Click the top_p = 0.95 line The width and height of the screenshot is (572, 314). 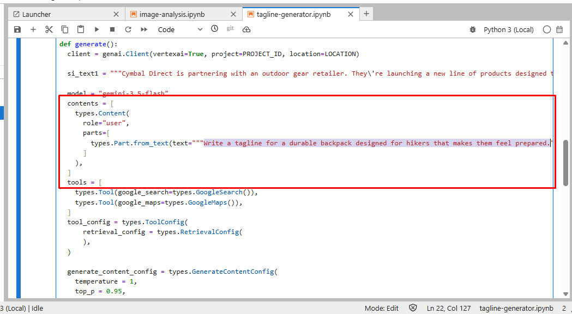(x=100, y=291)
